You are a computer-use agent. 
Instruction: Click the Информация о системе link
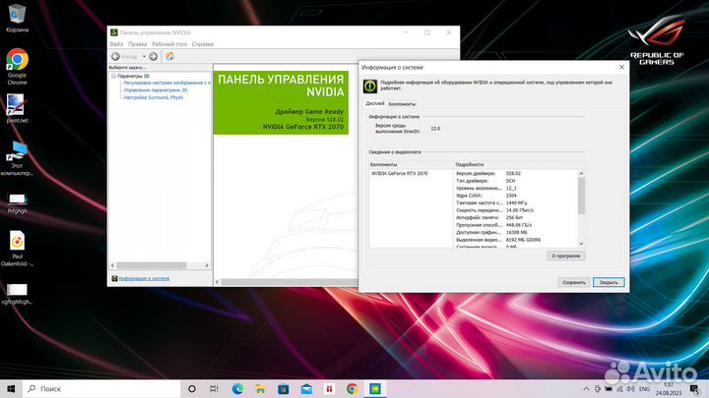[x=144, y=278]
